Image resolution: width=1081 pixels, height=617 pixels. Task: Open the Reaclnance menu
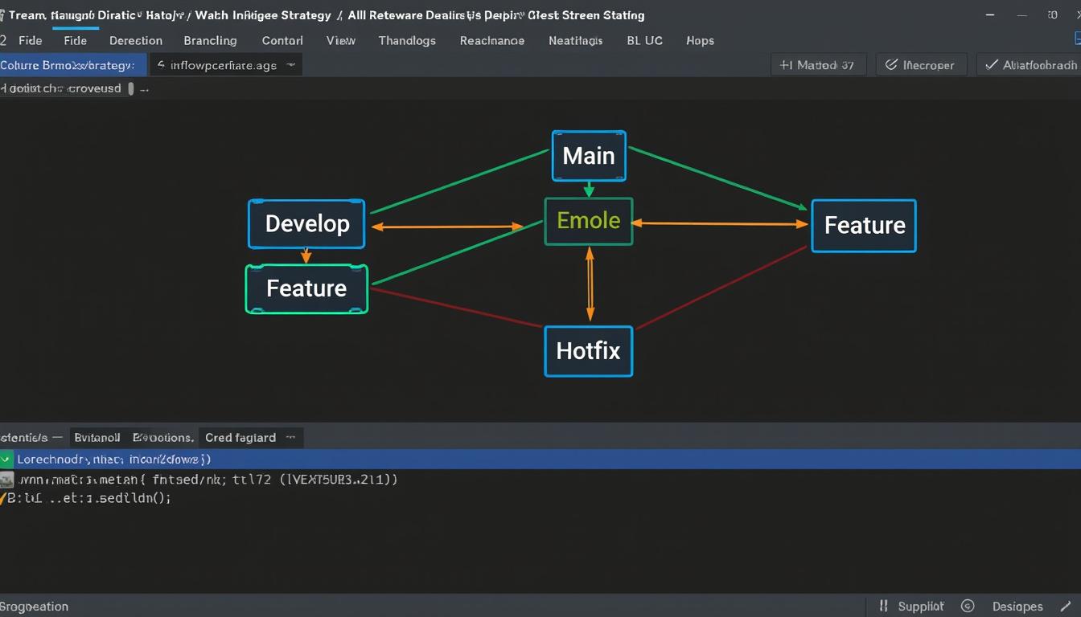coord(492,40)
